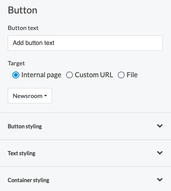Viewport: 171px width, 191px height.
Task: Click the 'Button text' field label
Action: click(x=23, y=28)
